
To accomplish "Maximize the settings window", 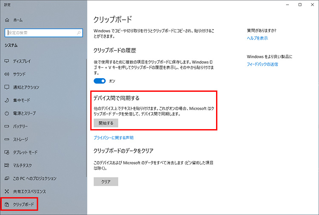I will tap(300, 5).
